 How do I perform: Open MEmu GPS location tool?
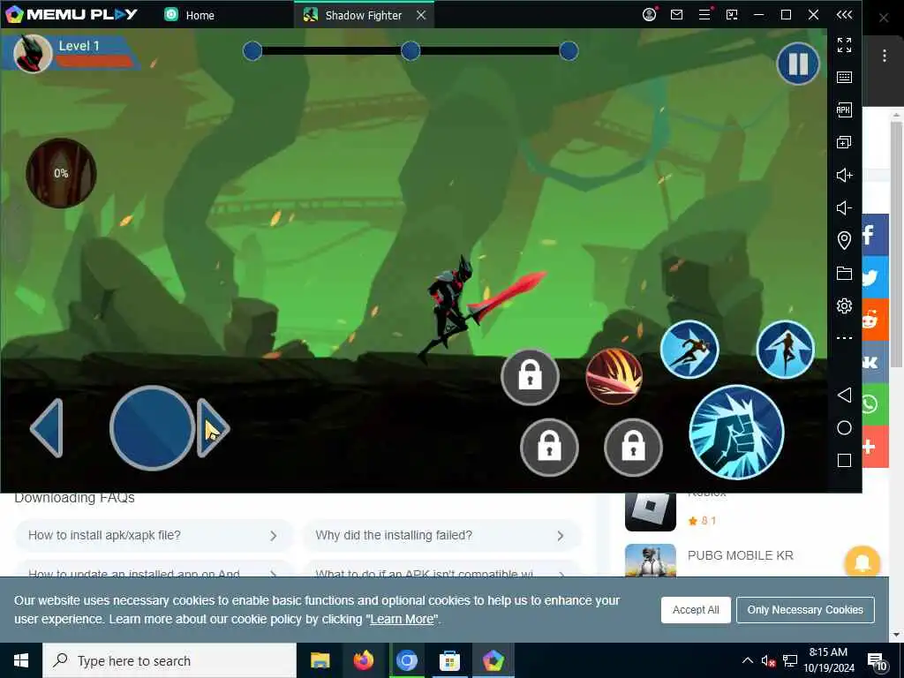click(x=844, y=240)
